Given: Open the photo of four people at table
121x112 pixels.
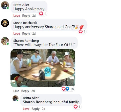Looking at the screenshot, I should tap(43, 68).
